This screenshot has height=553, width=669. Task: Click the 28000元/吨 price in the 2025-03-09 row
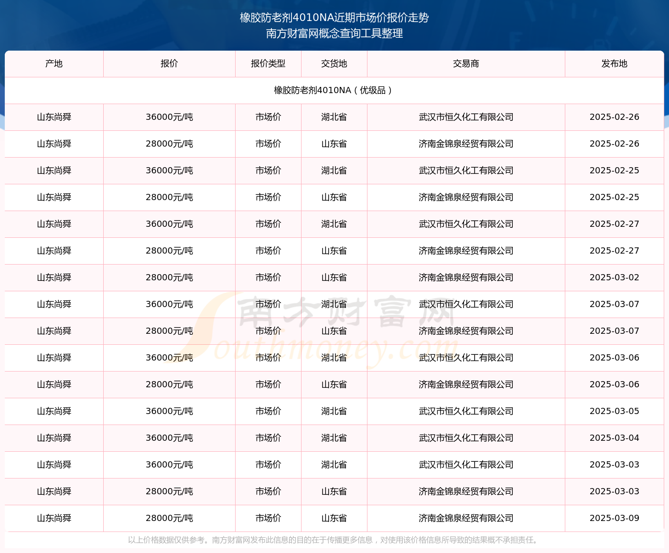(x=169, y=518)
